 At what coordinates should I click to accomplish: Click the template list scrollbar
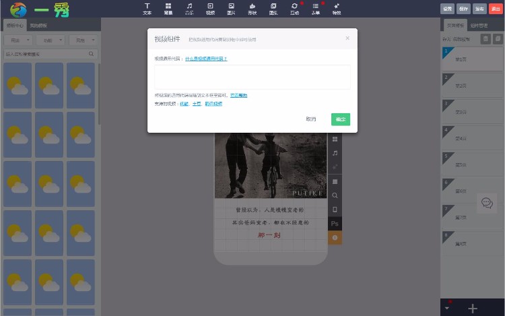click(x=99, y=94)
